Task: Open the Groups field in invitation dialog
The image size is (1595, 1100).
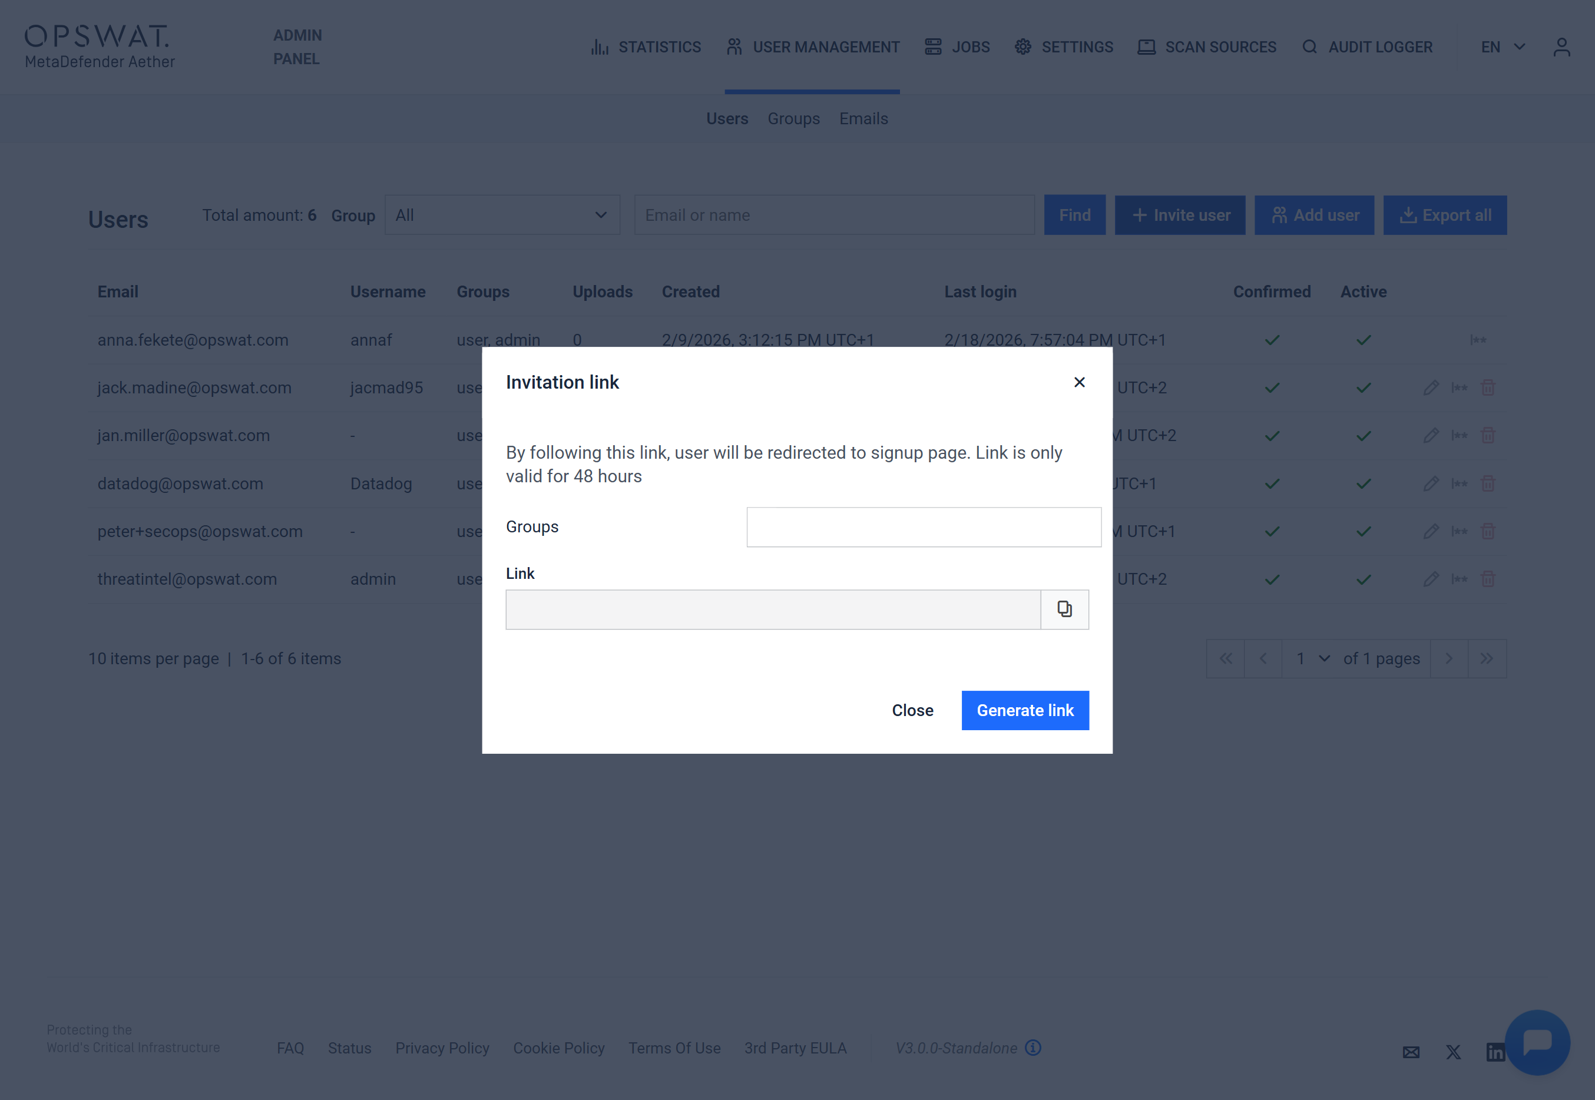Action: tap(924, 527)
